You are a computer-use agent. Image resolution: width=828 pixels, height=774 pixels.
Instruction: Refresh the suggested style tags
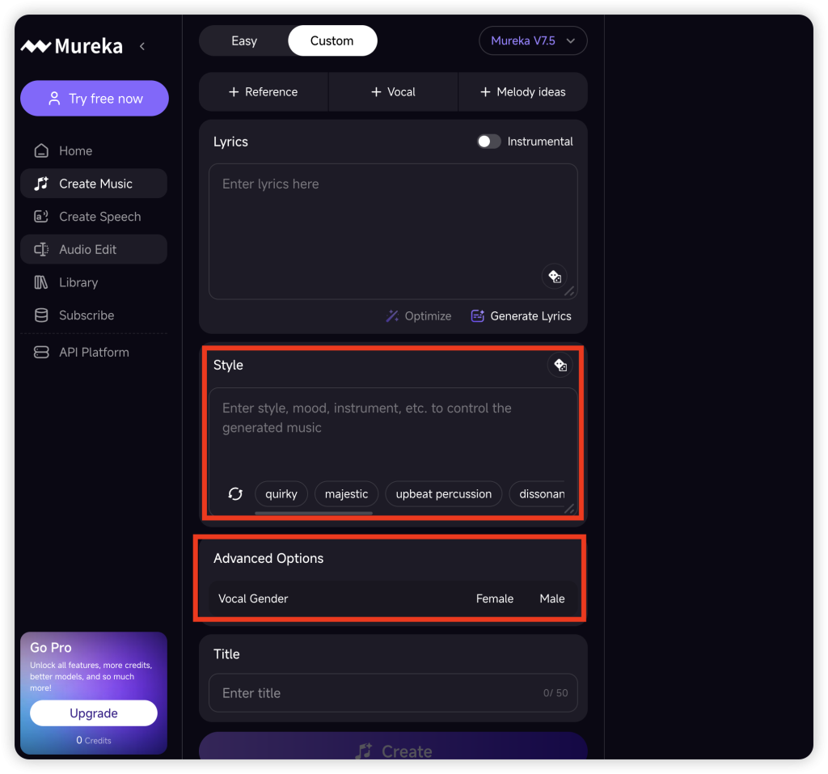point(235,493)
